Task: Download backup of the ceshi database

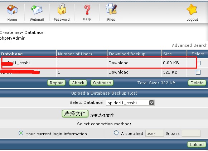Action: (x=118, y=63)
